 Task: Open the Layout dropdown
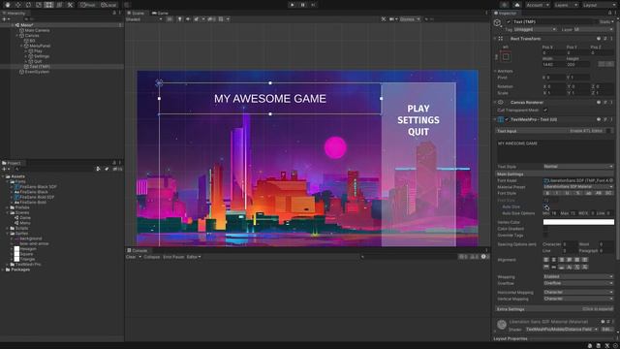coord(599,5)
